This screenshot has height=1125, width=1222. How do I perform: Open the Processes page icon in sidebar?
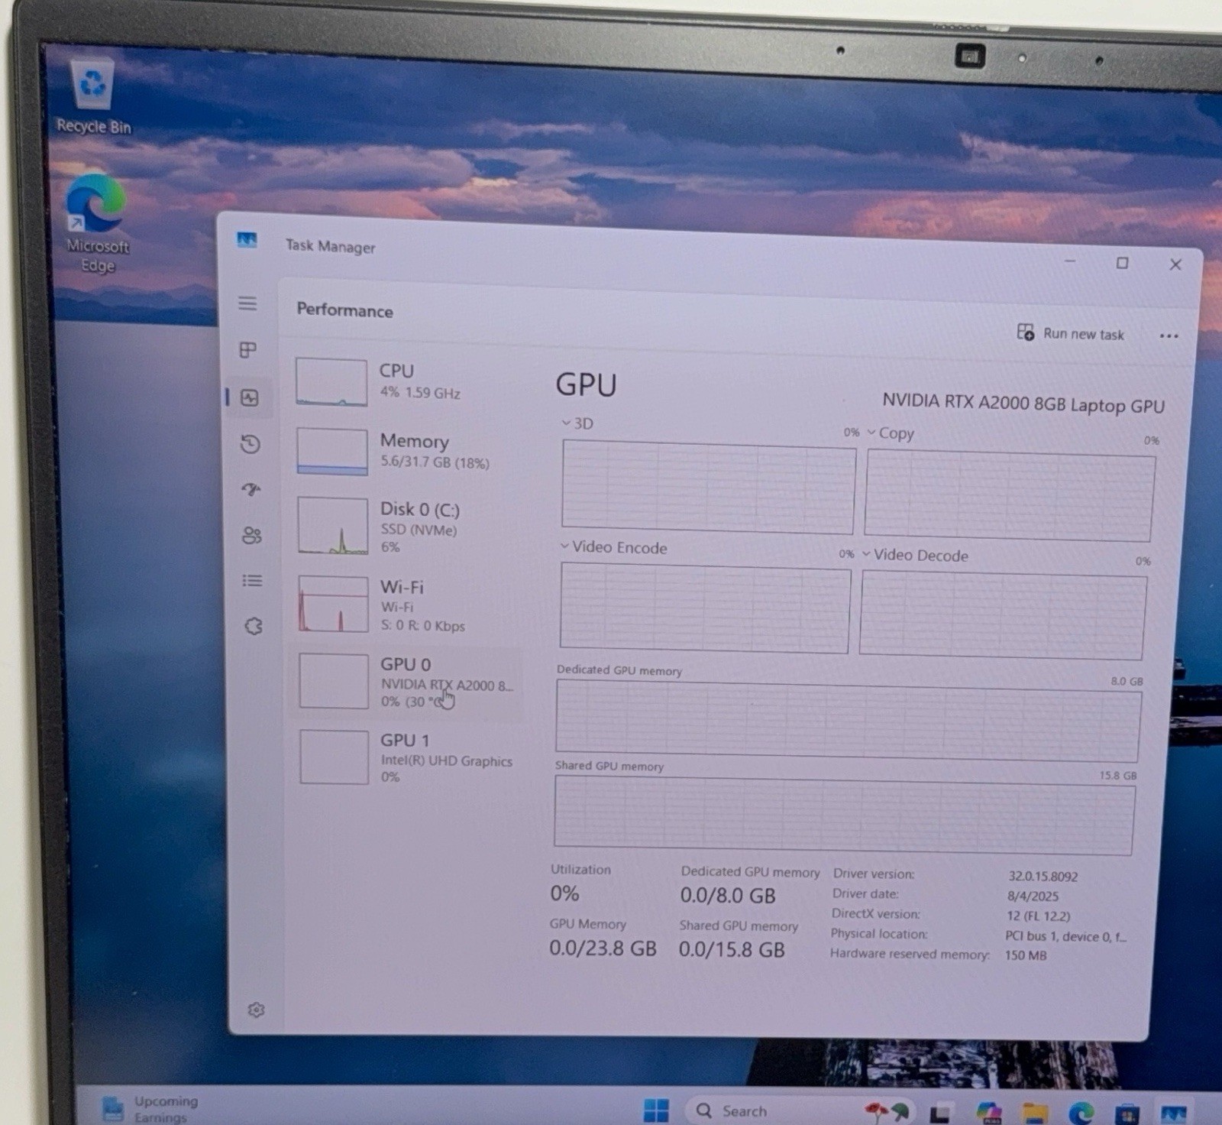[x=248, y=350]
